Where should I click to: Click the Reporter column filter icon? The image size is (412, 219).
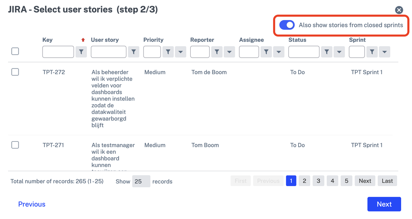click(x=217, y=52)
